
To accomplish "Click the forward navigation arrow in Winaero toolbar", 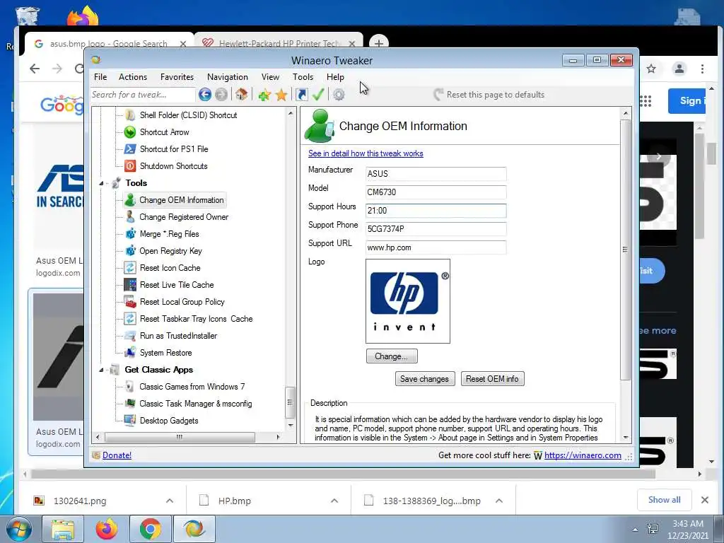I will (x=221, y=95).
